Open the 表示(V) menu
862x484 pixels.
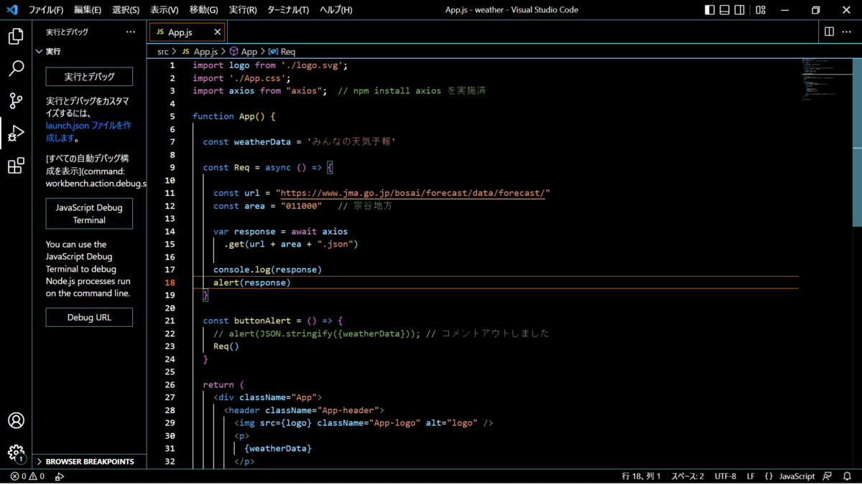[x=164, y=10]
